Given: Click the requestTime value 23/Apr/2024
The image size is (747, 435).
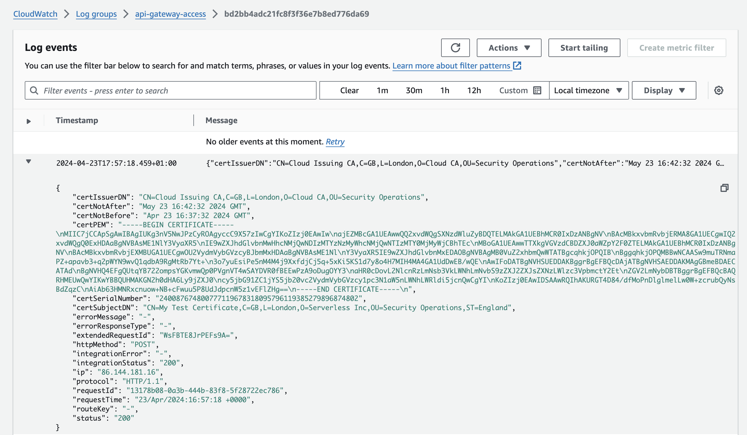Looking at the screenshot, I should (193, 400).
